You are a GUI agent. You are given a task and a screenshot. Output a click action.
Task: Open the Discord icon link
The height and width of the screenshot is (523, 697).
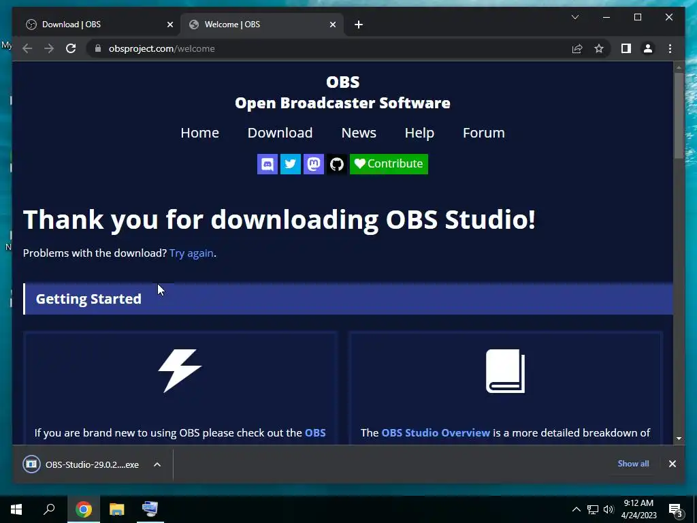click(x=267, y=164)
